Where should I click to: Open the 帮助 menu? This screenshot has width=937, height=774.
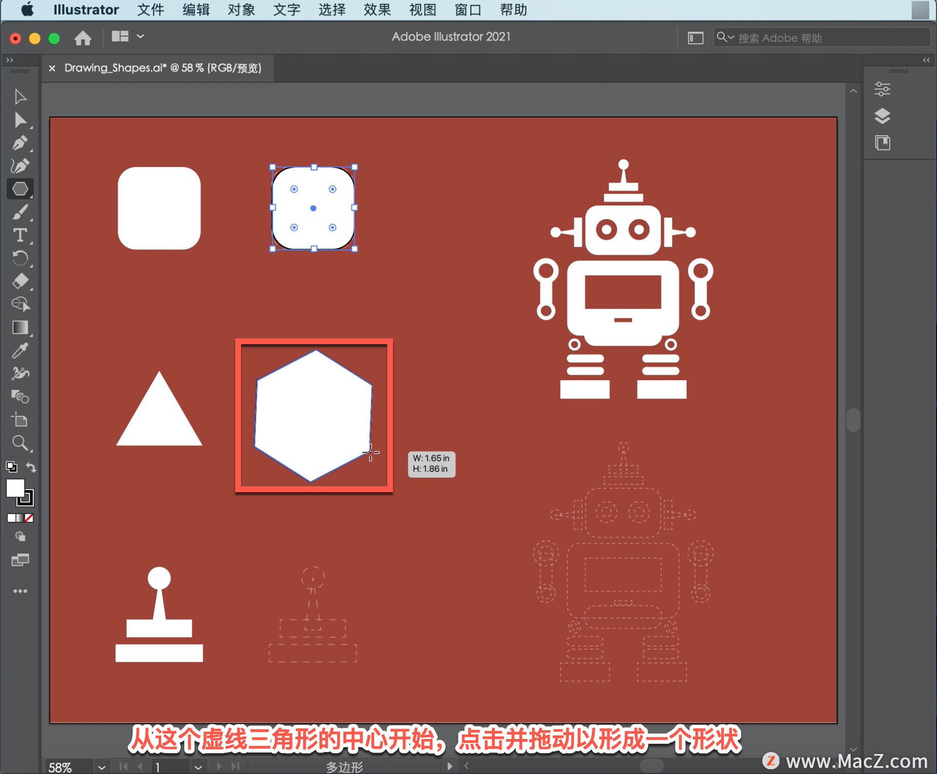click(513, 10)
